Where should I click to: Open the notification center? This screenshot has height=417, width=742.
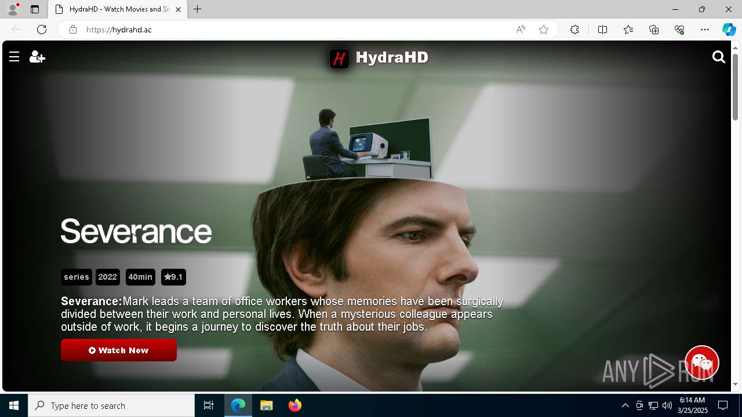[723, 405]
